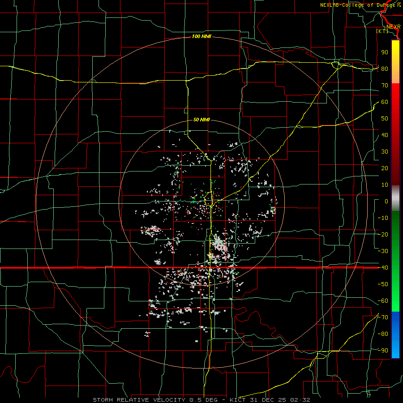The image size is (403, 403).
Task: Click the -10 knot scale label
Action: tap(383, 218)
